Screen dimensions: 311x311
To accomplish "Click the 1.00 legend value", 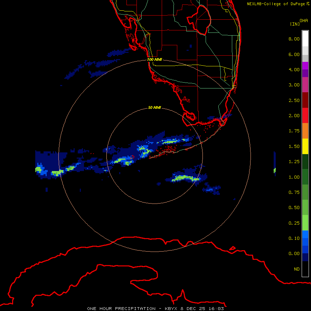I will pos(294,177).
